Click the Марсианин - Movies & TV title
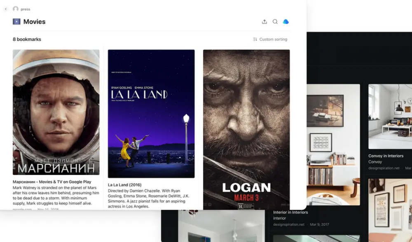This screenshot has height=242, width=412. coord(52,181)
